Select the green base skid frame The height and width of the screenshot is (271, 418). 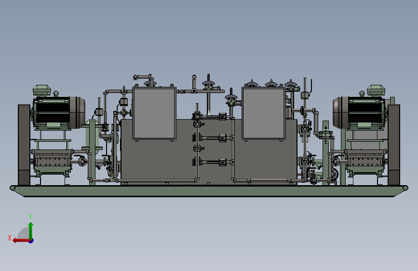point(209,191)
